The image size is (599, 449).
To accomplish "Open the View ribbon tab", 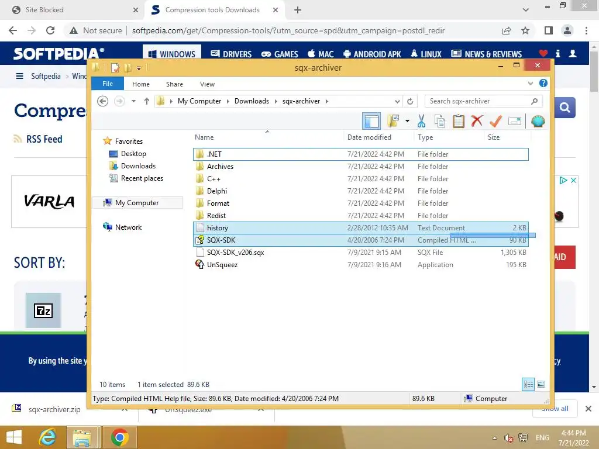I will 207,84.
